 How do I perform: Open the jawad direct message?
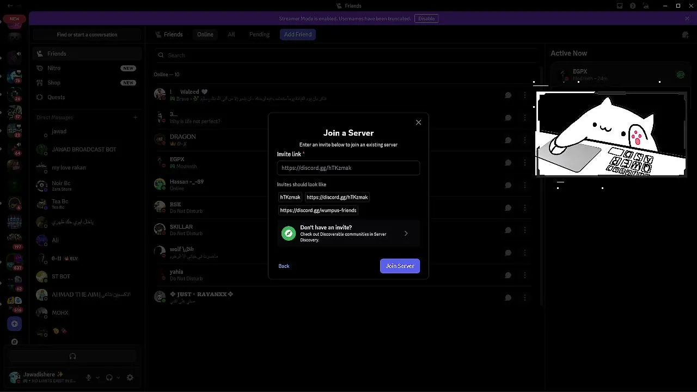pos(87,132)
